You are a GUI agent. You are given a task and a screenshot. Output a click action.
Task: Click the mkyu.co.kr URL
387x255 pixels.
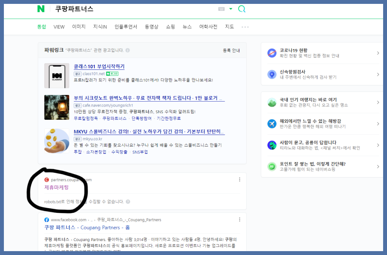point(92,139)
